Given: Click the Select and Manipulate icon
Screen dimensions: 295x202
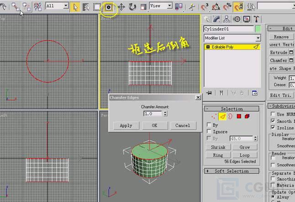Looking at the screenshot, I should click(192, 7).
